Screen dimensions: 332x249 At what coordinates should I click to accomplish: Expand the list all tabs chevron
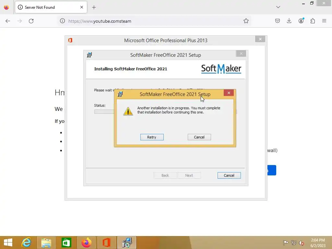click(278, 7)
